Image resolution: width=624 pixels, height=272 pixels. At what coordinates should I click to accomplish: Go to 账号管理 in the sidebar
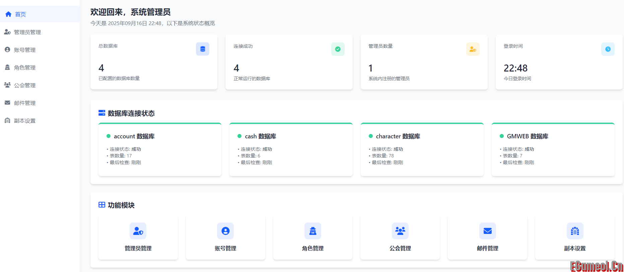click(x=24, y=50)
